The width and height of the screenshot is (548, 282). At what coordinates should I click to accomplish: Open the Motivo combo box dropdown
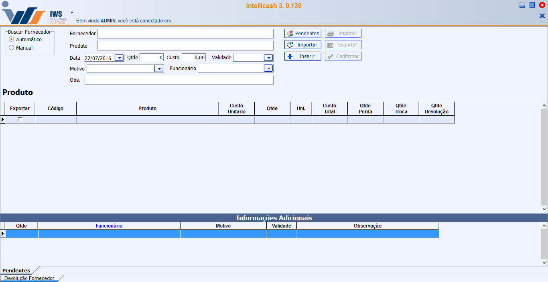tap(159, 68)
